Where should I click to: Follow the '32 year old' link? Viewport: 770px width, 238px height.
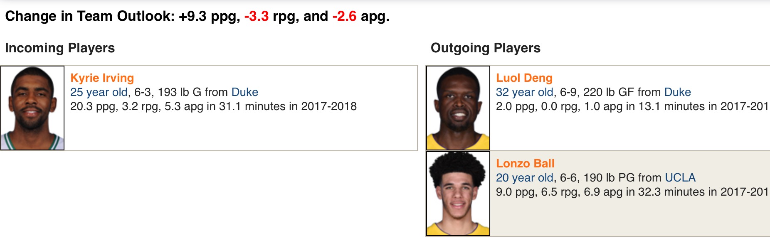(524, 92)
